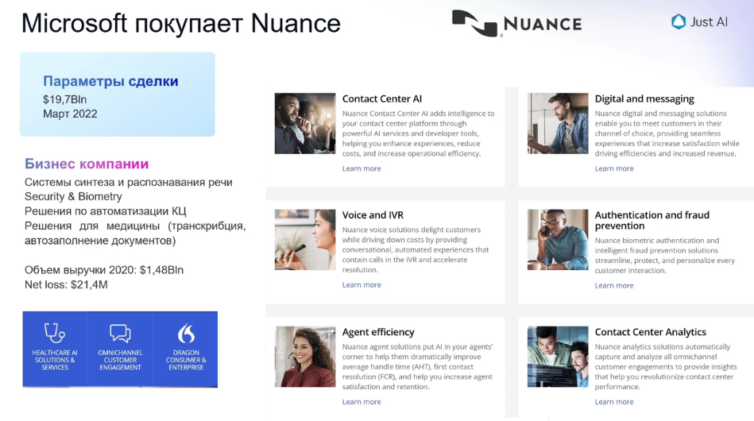Select the Dragon Consumer & Enterprise flame icon
The height and width of the screenshot is (421, 754).
(186, 333)
